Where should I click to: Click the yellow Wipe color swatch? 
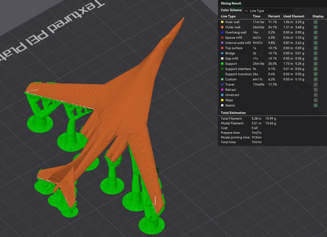[222, 100]
